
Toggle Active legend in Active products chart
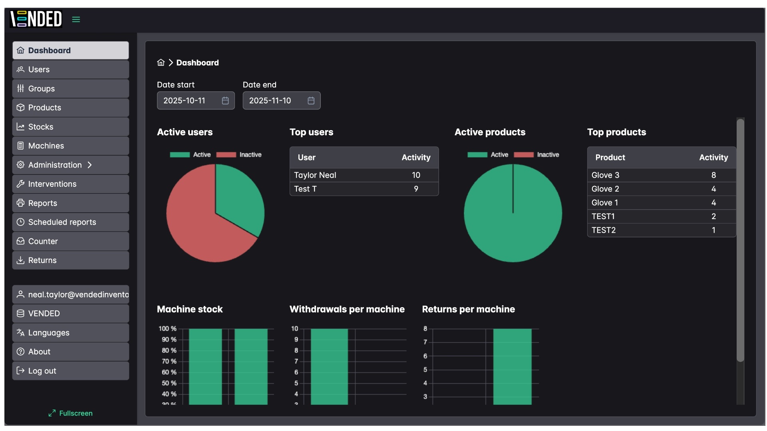tap(488, 155)
